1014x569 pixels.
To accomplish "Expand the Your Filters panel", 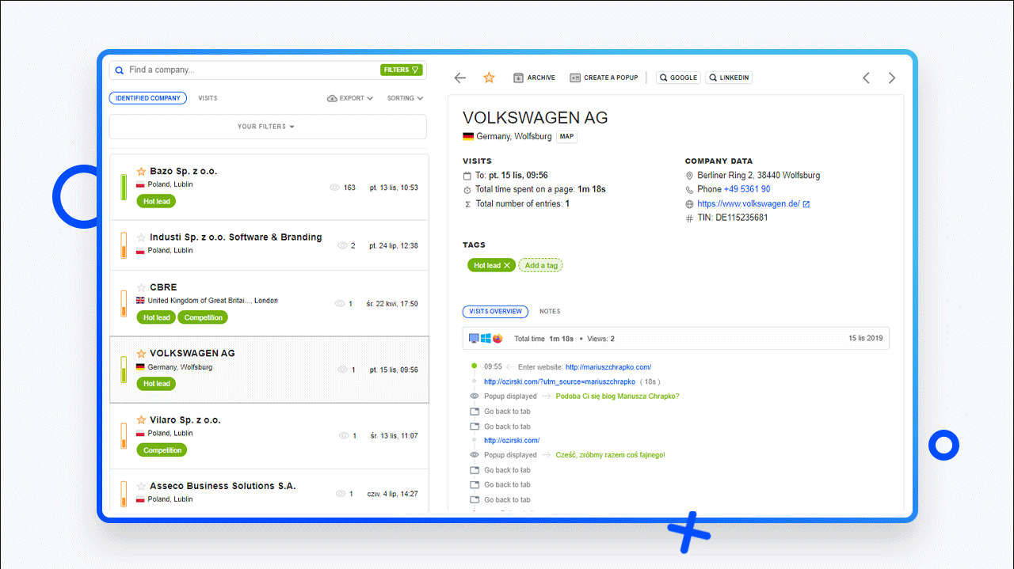I will (267, 127).
